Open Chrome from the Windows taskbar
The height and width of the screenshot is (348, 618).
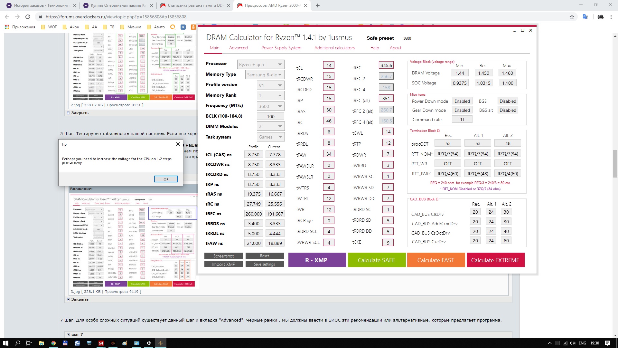click(53, 343)
